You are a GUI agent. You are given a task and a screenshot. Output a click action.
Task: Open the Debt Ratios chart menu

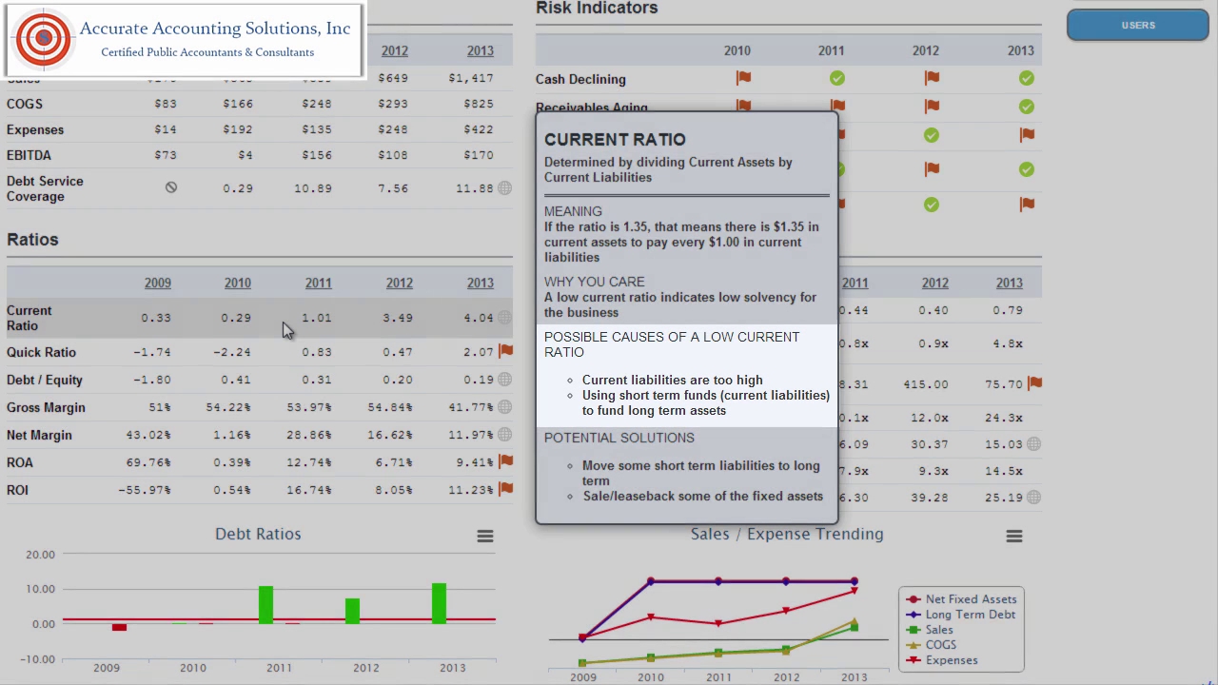(x=485, y=537)
